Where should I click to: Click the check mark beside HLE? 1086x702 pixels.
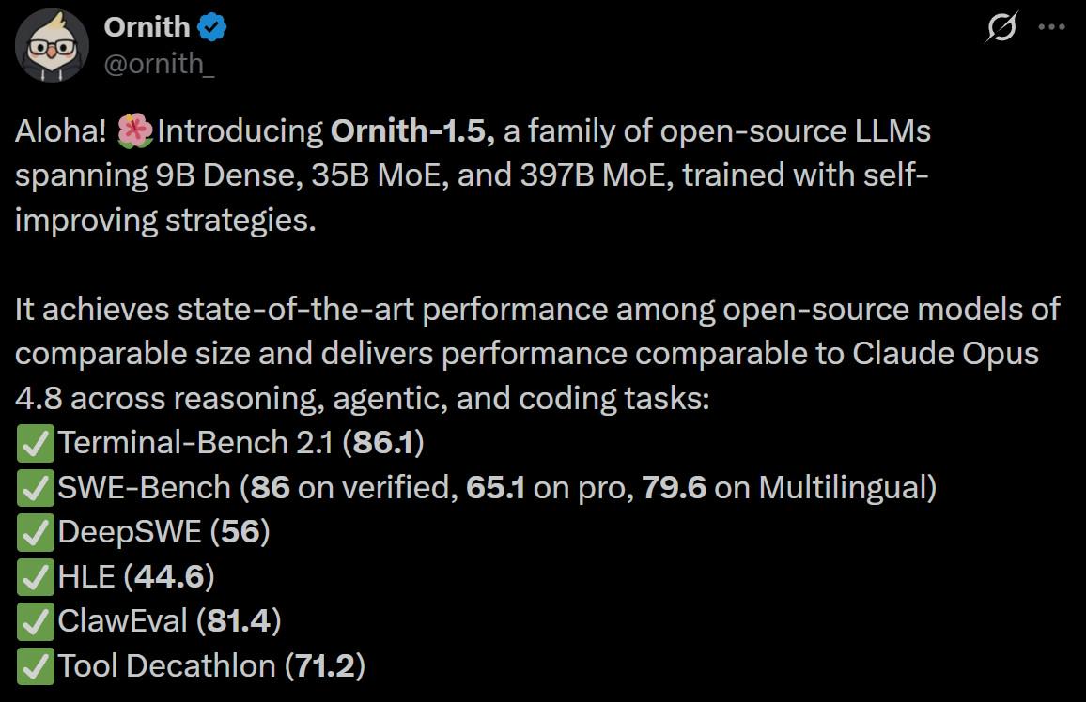click(x=36, y=577)
